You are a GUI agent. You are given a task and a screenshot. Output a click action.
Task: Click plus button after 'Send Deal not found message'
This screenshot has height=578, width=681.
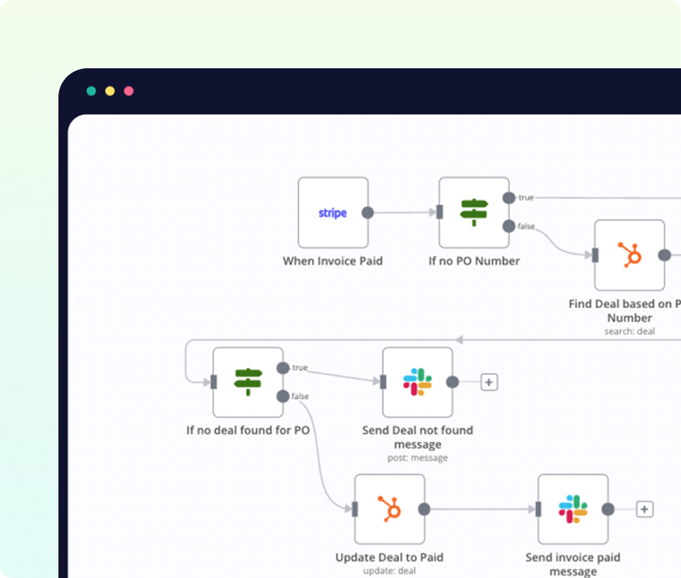tap(489, 382)
